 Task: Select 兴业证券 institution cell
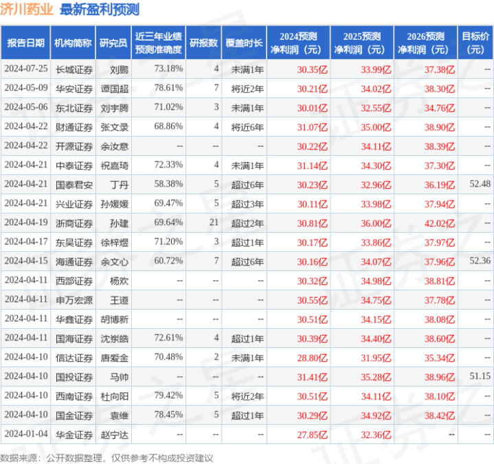click(x=74, y=205)
